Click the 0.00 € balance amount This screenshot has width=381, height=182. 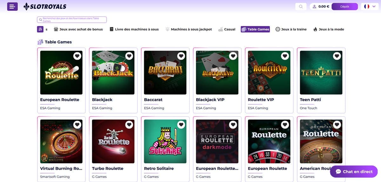pos(324,6)
